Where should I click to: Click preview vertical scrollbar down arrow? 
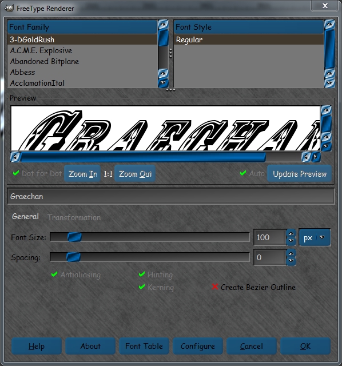(326, 146)
